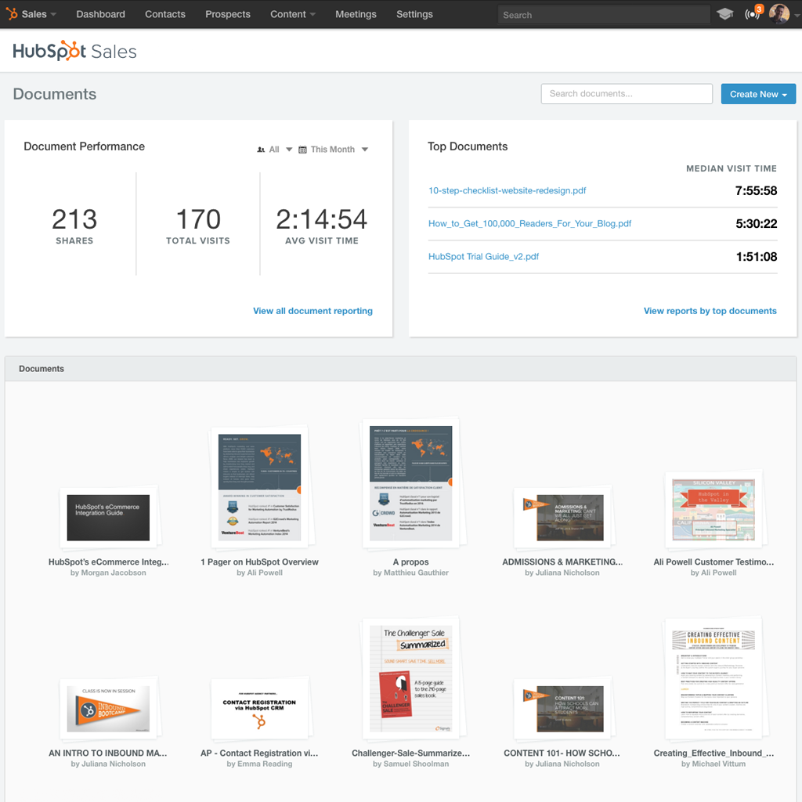802x802 pixels.
Task: Click the 213 Shares statistic
Action: pyautogui.click(x=74, y=226)
